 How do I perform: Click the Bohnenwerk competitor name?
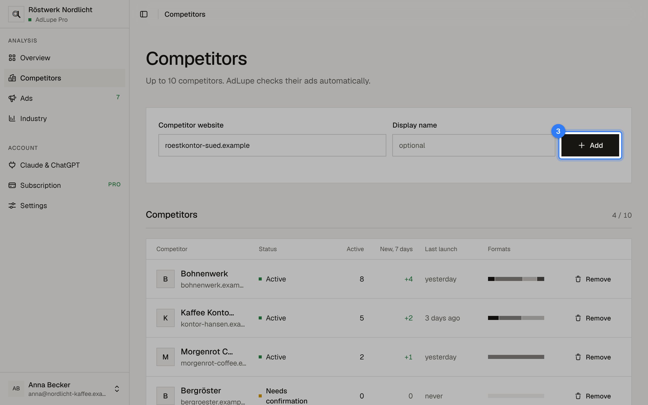pos(204,273)
